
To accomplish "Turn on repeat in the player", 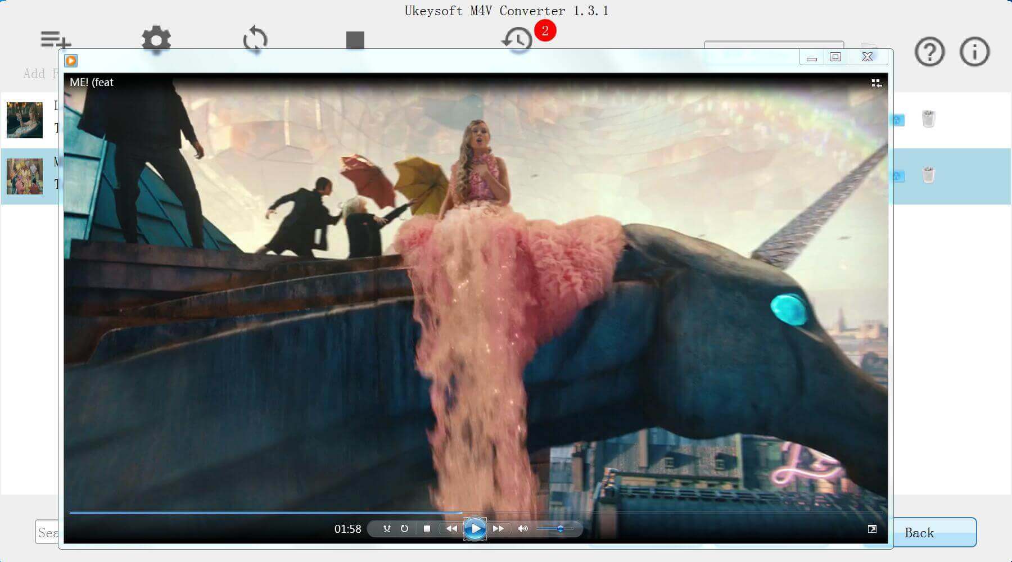I will click(404, 529).
